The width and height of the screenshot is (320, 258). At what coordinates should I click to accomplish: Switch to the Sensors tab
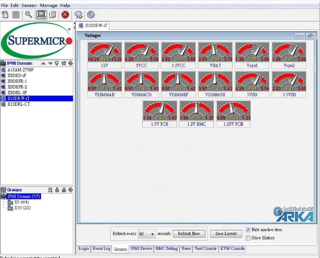[x=120, y=249]
